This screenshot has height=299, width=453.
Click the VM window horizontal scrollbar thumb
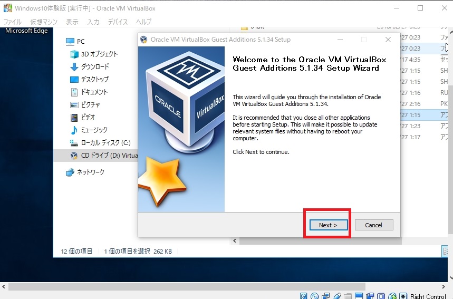(187, 286)
